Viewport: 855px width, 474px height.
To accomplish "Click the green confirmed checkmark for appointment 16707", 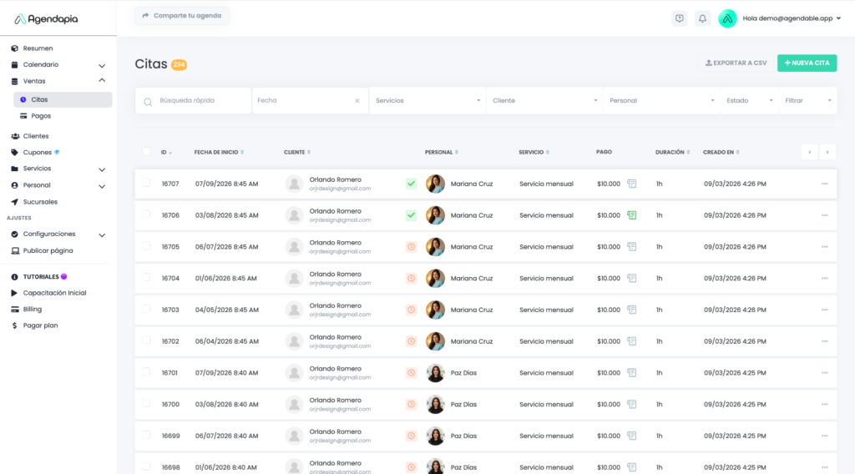I will (411, 184).
